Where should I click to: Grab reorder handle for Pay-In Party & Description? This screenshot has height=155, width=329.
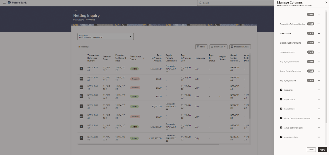coord(319,71)
